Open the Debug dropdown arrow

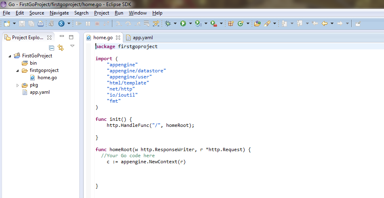[x=175, y=23]
